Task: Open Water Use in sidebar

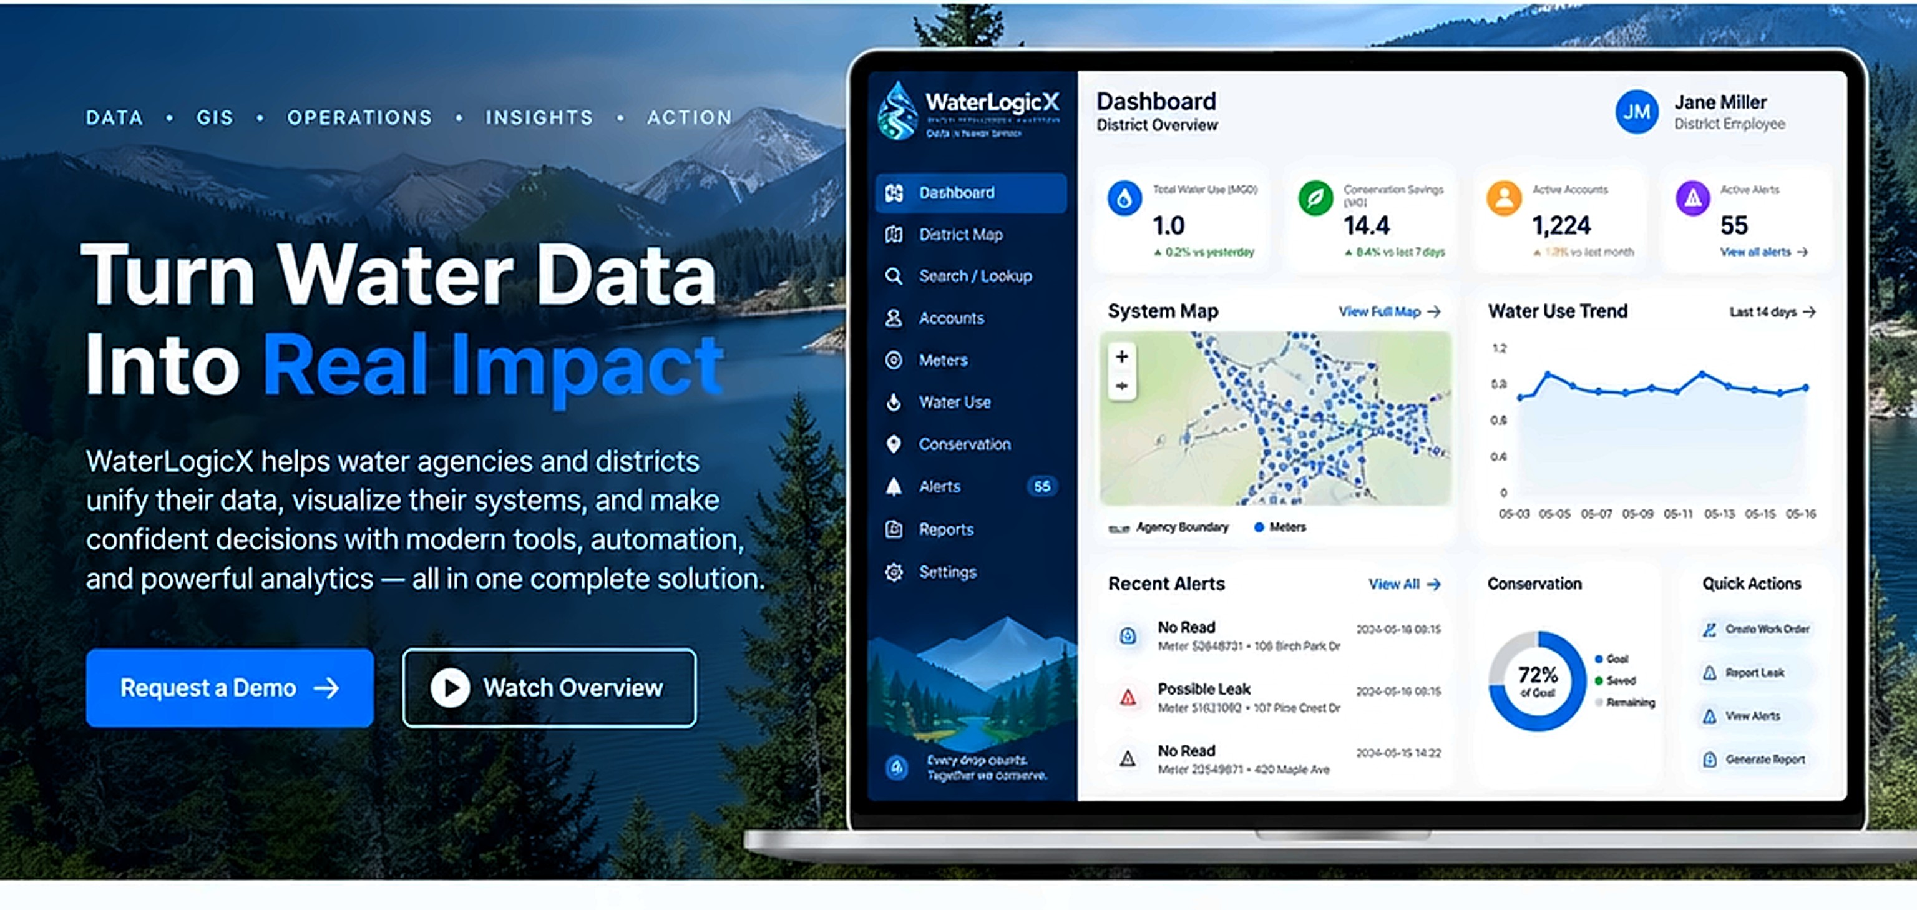Action: 970,403
